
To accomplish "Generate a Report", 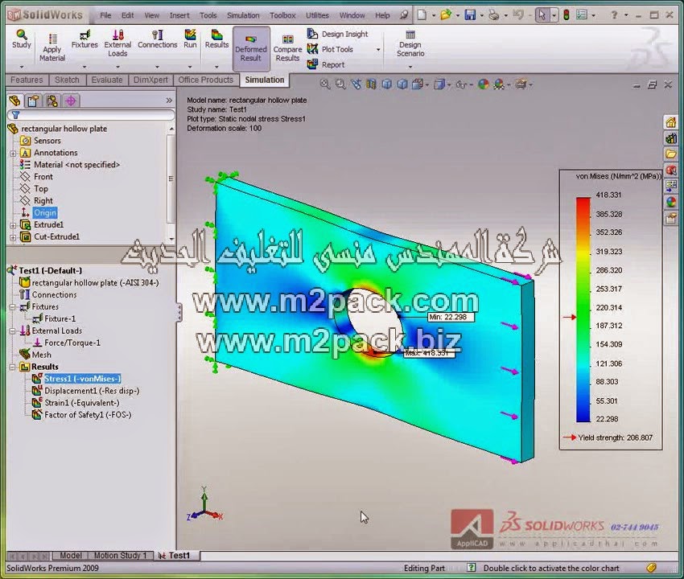I will click(326, 64).
